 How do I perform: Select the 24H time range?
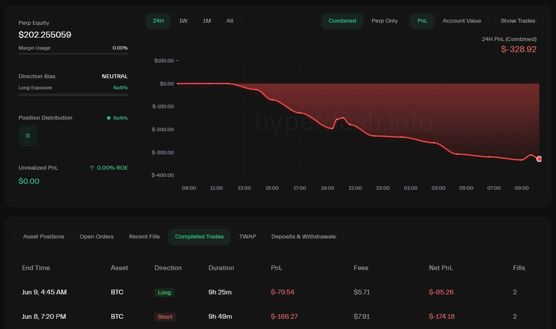pyautogui.click(x=158, y=21)
